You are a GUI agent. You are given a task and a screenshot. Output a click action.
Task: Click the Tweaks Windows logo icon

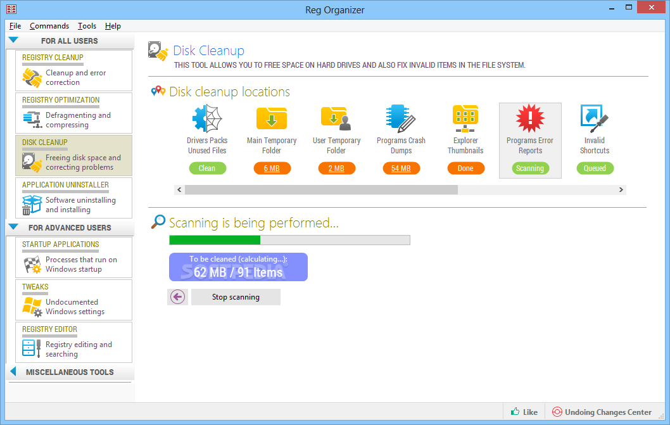tap(32, 307)
